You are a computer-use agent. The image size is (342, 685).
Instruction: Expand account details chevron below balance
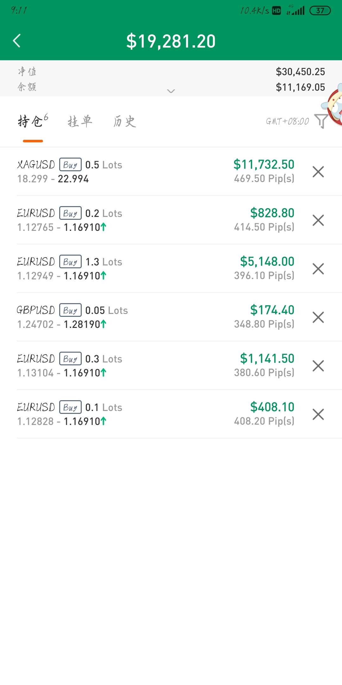tap(171, 91)
